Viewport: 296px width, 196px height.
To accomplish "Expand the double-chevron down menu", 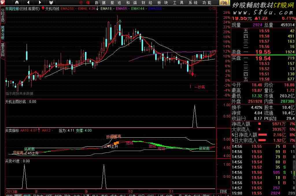I will (51, 2).
